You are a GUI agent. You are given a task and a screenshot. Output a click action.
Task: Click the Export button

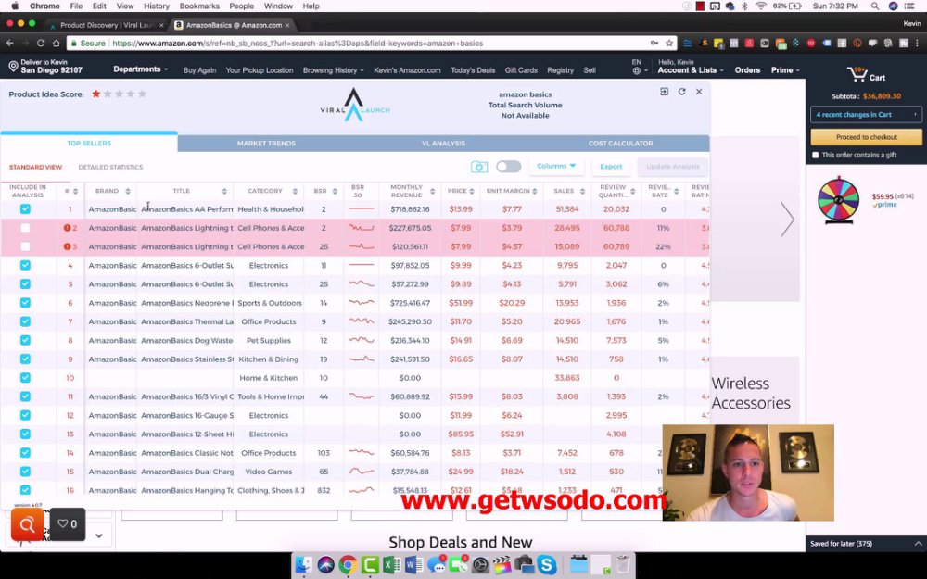[611, 167]
